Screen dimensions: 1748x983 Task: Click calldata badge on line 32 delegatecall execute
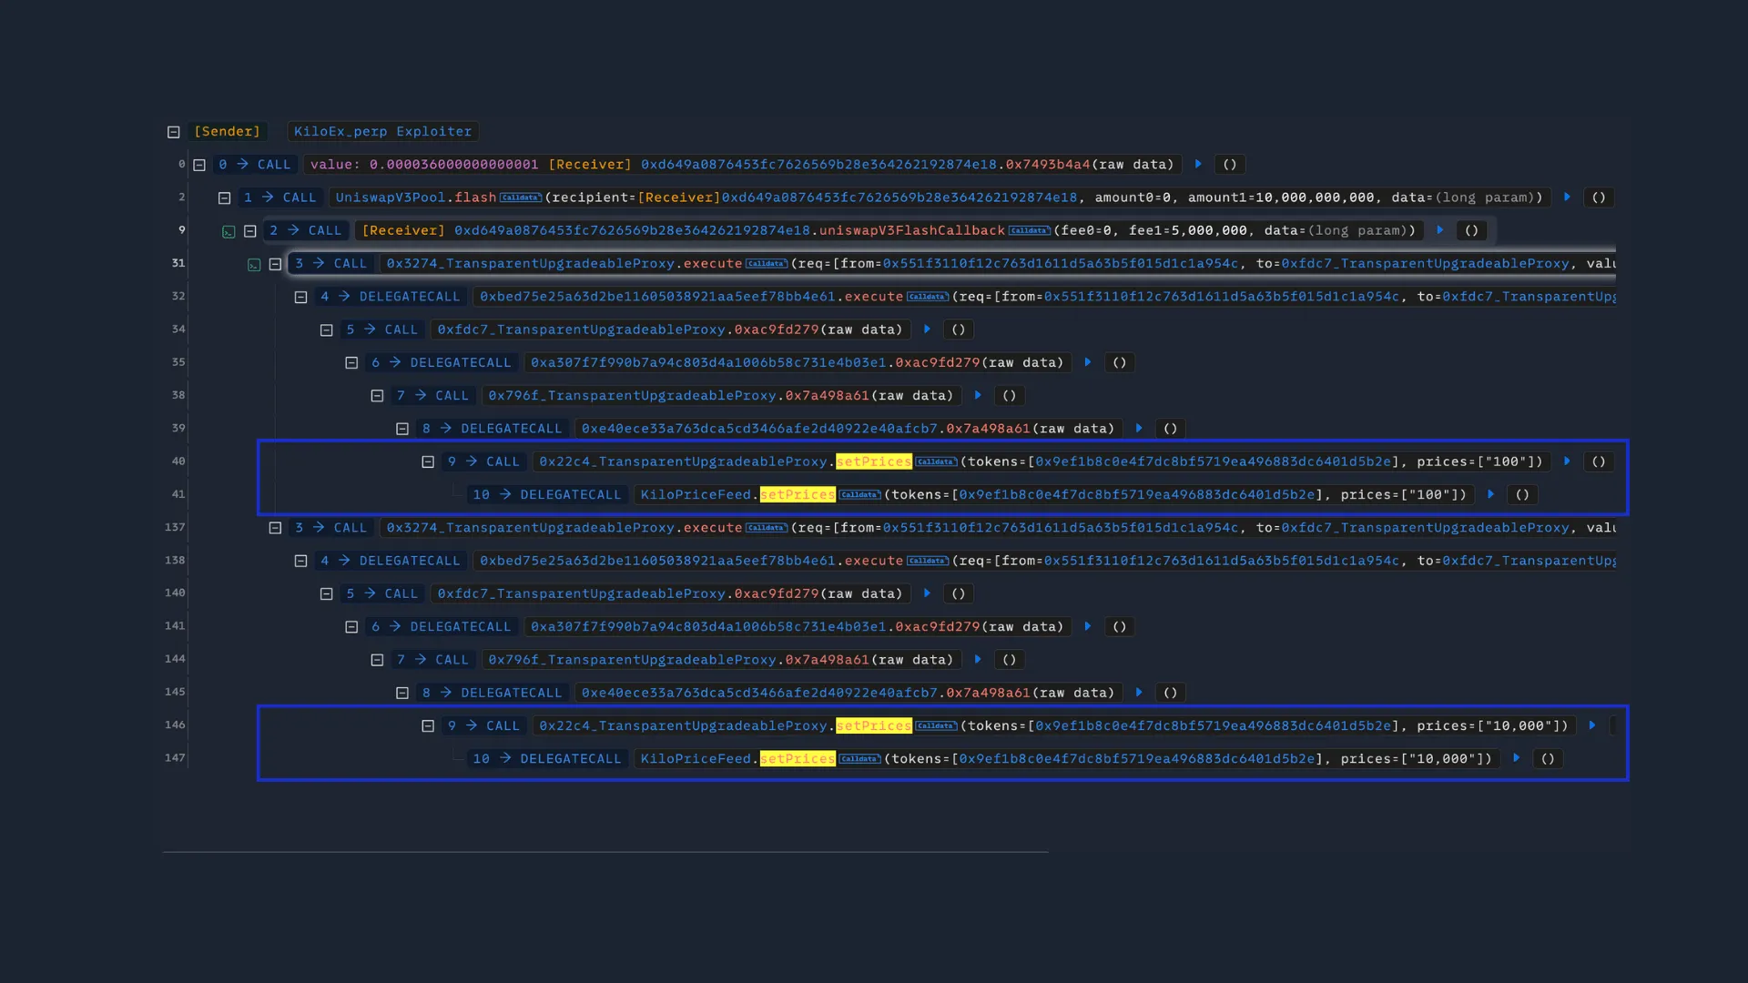coord(928,297)
